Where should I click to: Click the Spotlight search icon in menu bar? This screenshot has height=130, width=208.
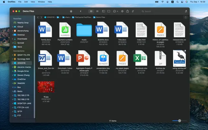click(177, 2)
